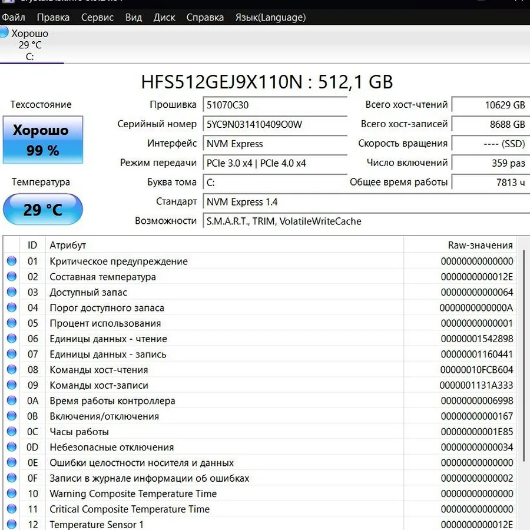Click the volume letter C: field
This screenshot has width=530, height=530.
click(275, 183)
